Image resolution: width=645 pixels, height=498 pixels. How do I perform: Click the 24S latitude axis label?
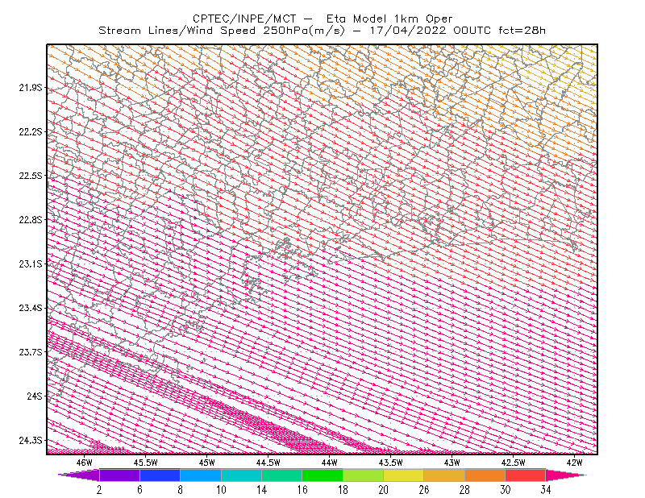click(x=35, y=396)
